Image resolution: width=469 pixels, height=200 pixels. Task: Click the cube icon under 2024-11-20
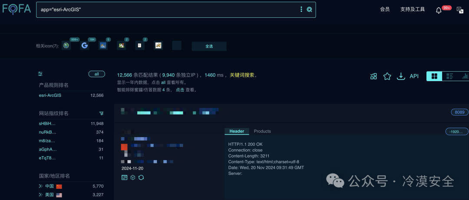(x=133, y=177)
